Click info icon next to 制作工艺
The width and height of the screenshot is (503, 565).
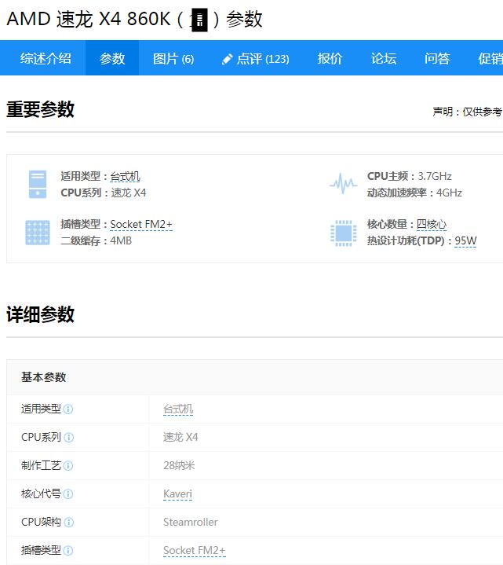[x=68, y=466]
